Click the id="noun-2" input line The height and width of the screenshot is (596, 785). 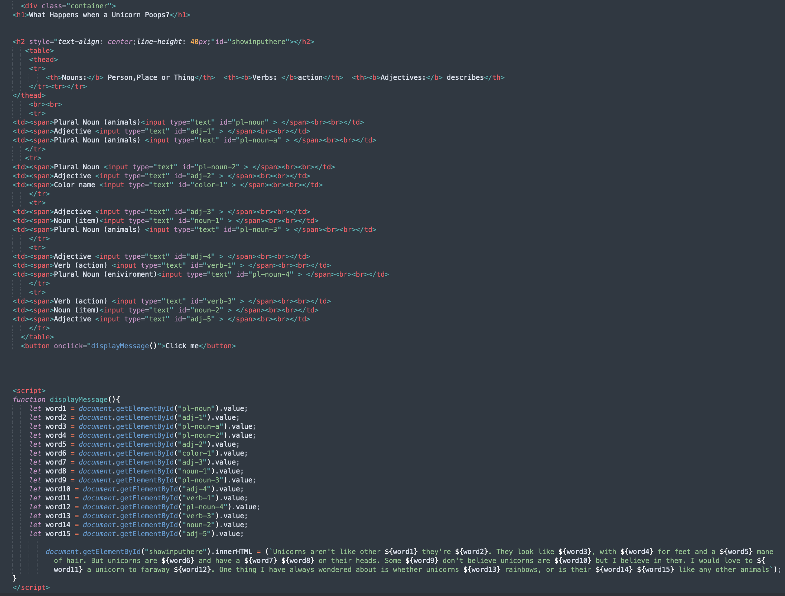click(165, 310)
